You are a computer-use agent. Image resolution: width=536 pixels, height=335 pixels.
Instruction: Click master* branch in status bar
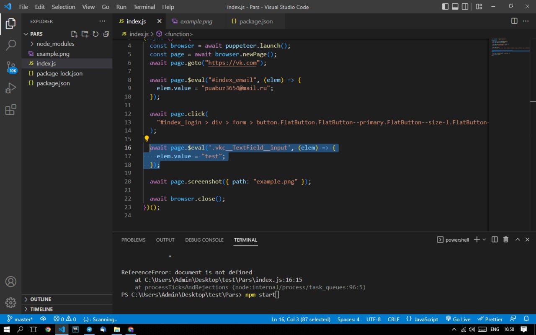[20, 319]
